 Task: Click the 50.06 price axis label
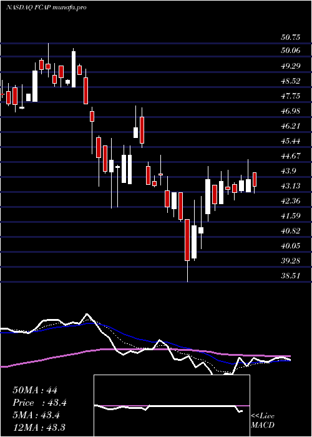pyautogui.click(x=290, y=51)
